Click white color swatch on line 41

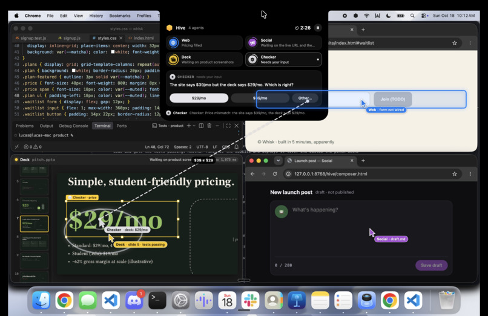(113, 52)
